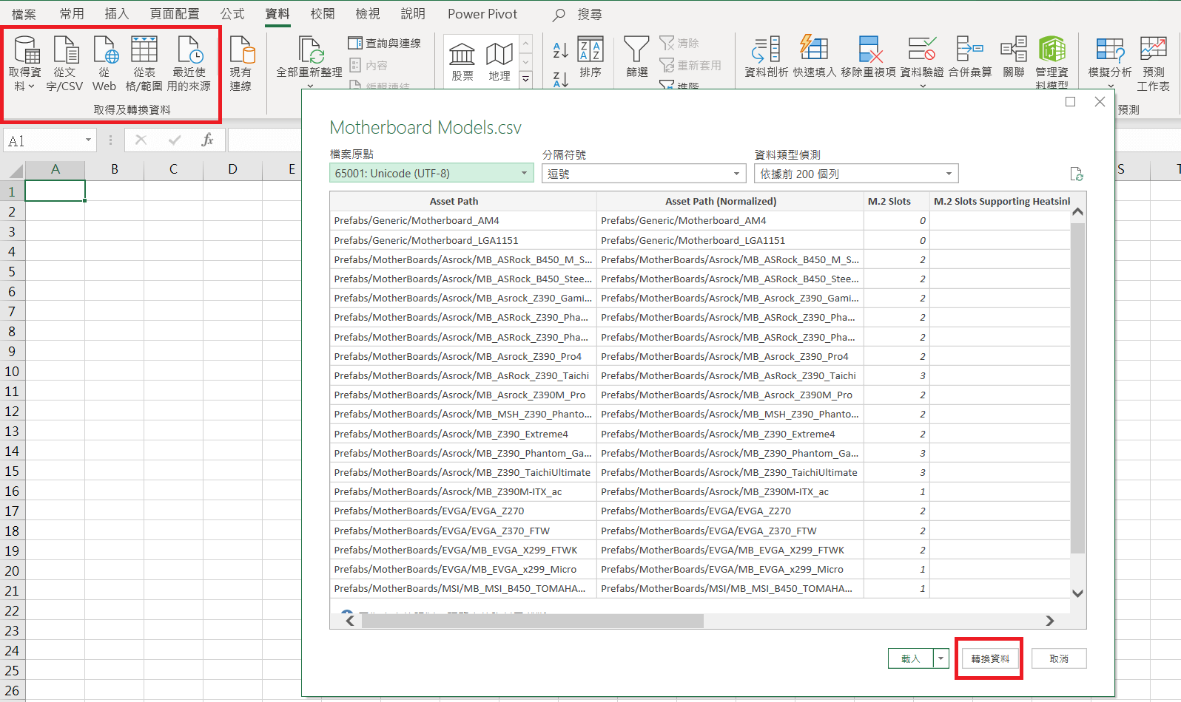Expand the 載入 button dropdown arrow
Image resolution: width=1181 pixels, height=702 pixels.
pyautogui.click(x=941, y=658)
